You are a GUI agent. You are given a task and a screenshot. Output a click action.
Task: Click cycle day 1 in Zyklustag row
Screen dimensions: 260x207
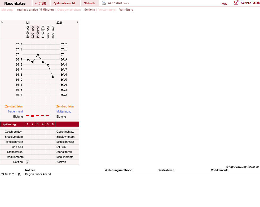[28, 124]
